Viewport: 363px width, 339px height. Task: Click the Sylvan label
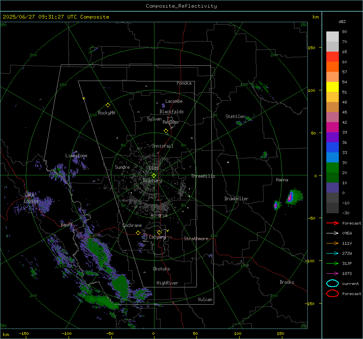154,119
